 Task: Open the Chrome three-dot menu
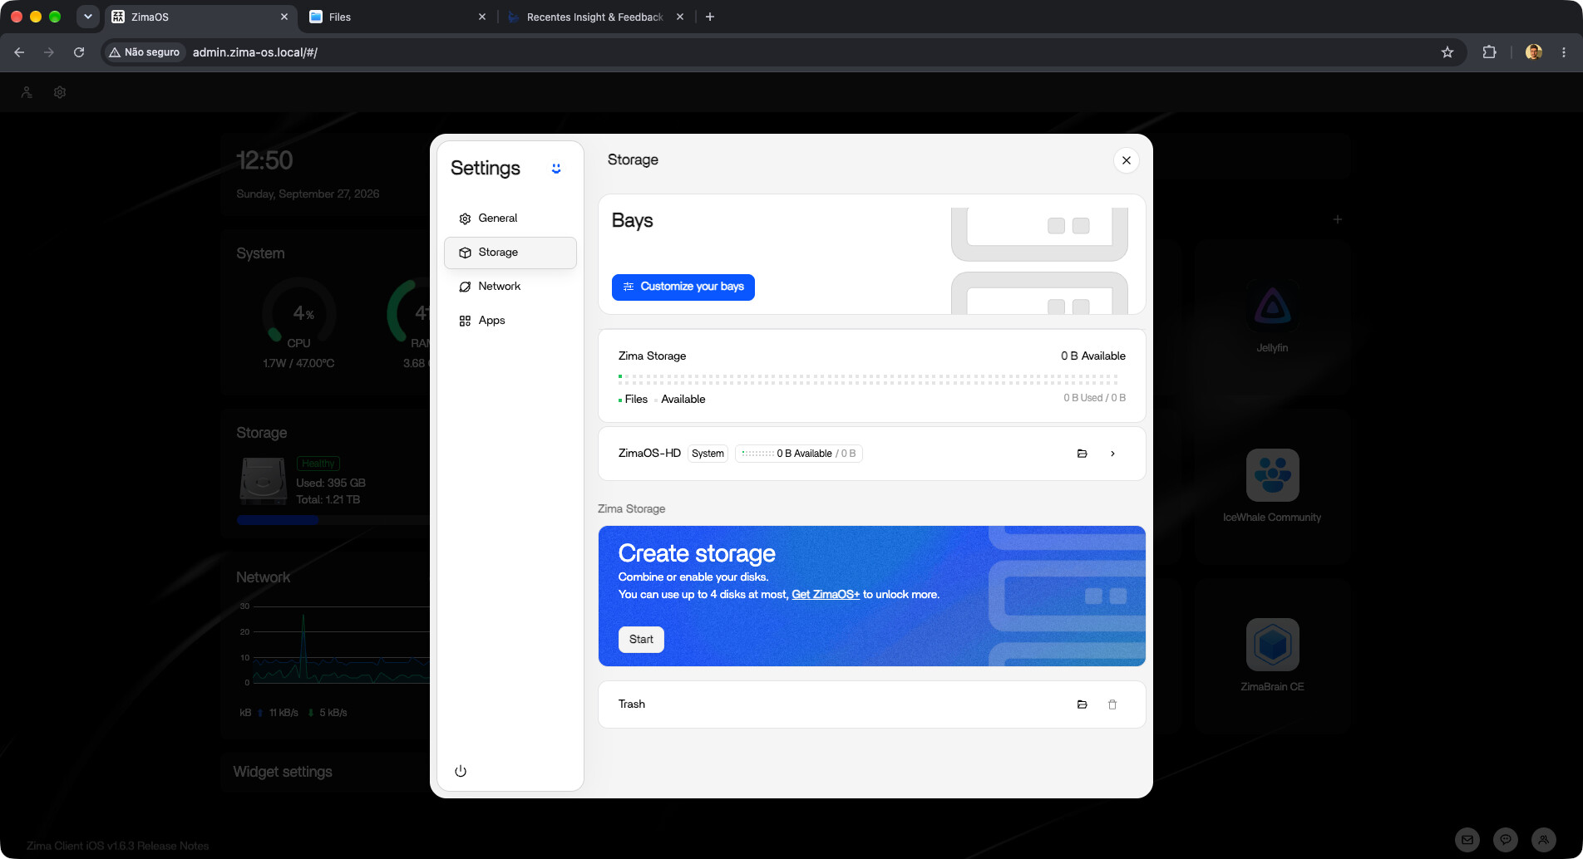tap(1564, 52)
